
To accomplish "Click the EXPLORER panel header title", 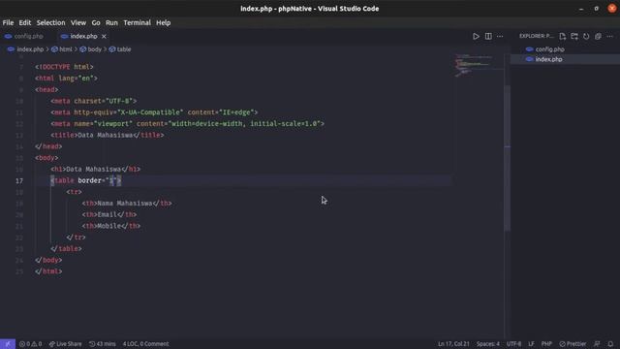I will click(536, 37).
